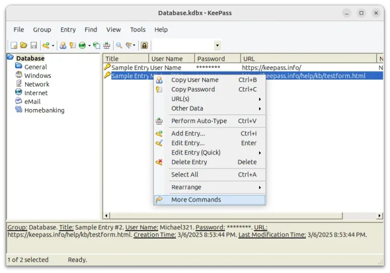The height and width of the screenshot is (273, 390).
Task: Open the File menu
Action: pyautogui.click(x=18, y=29)
